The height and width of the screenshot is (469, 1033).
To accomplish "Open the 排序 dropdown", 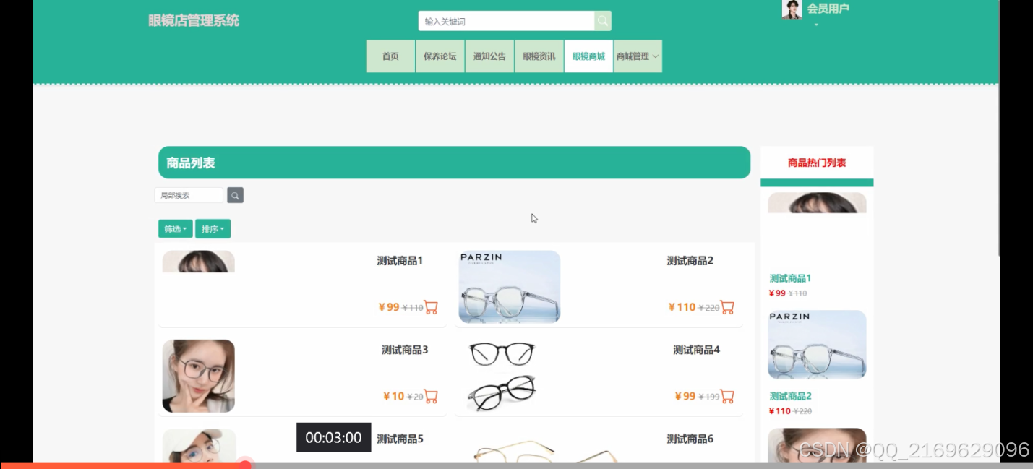I will coord(213,228).
